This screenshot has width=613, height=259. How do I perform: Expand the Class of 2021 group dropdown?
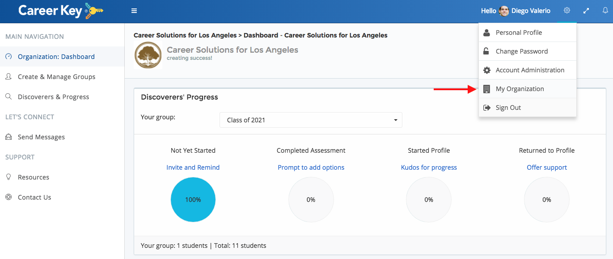(x=311, y=120)
